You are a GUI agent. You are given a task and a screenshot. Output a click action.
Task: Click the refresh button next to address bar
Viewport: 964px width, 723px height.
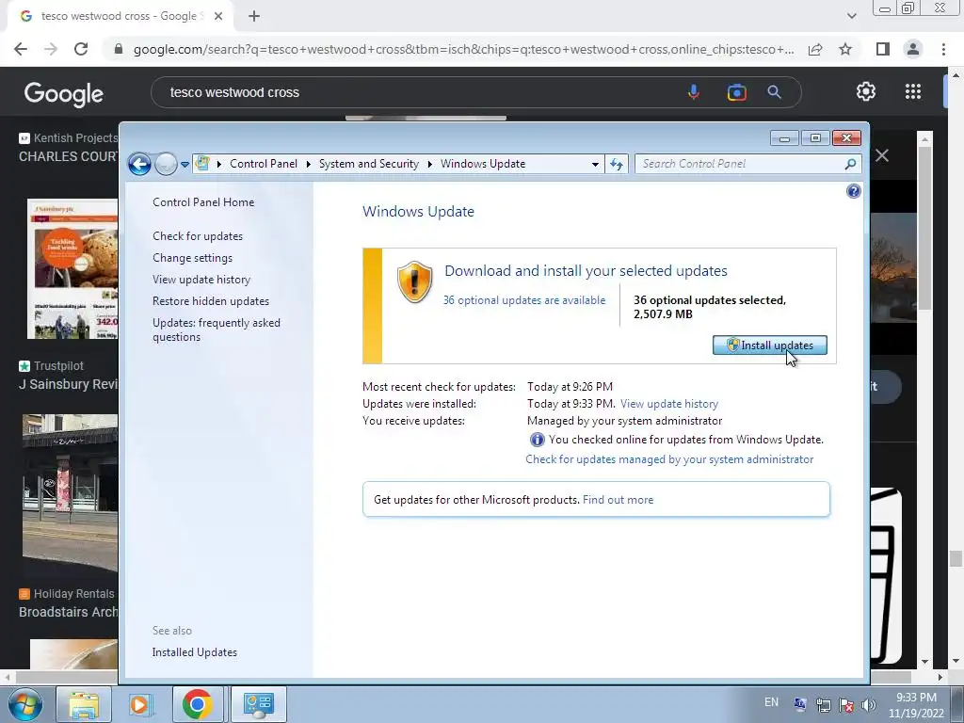tap(616, 164)
